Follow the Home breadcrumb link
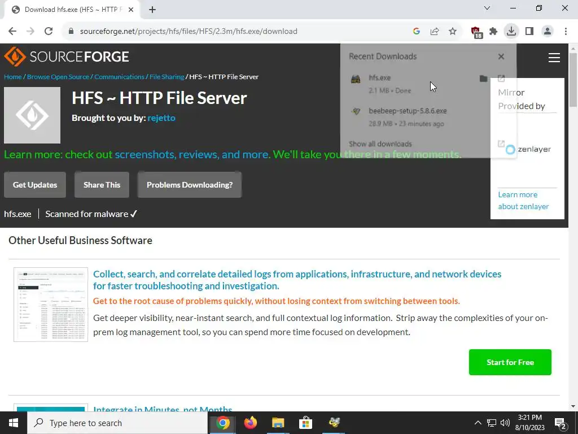 tap(13, 77)
